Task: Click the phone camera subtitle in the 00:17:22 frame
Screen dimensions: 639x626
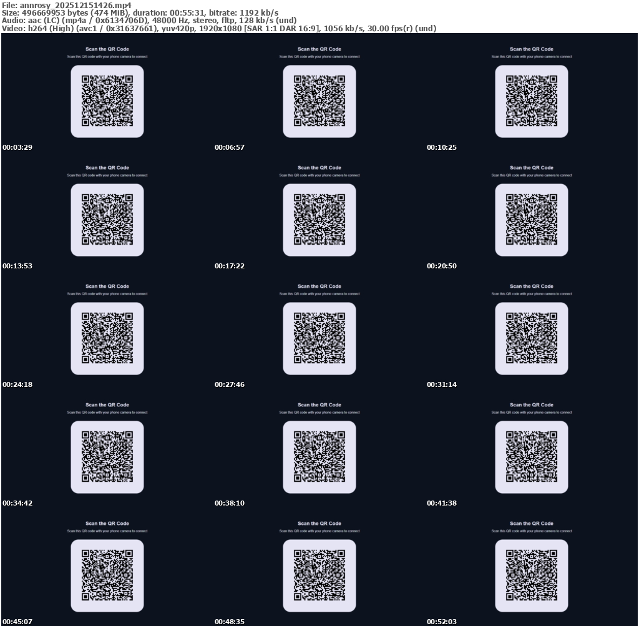Action: pos(319,175)
